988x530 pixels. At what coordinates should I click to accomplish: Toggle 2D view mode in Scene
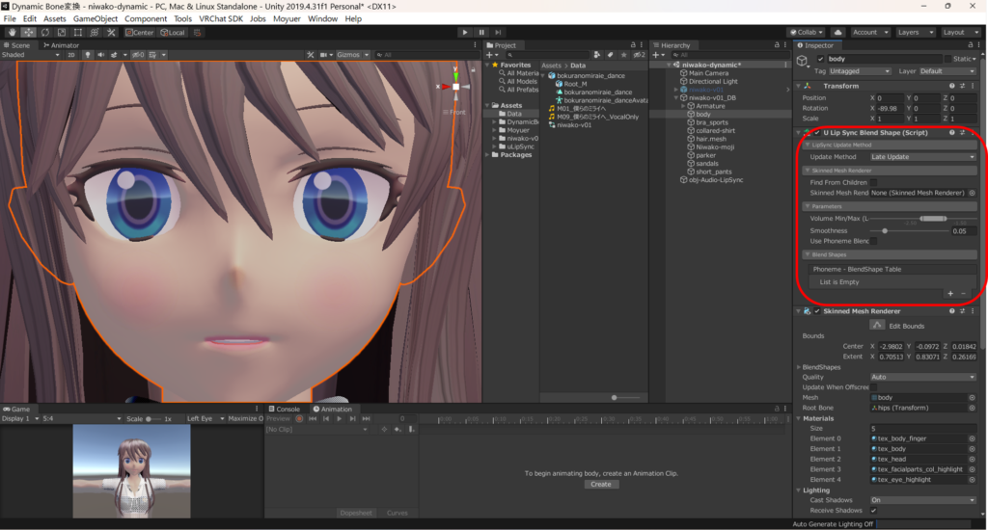[70, 55]
